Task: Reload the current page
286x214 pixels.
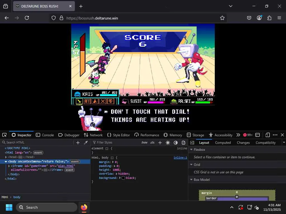Action: pyautogui.click(x=27, y=18)
